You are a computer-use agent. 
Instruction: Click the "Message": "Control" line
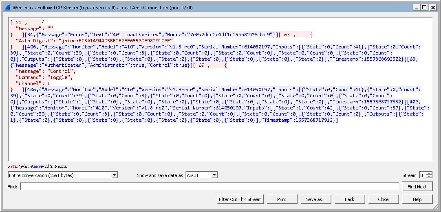[46, 71]
